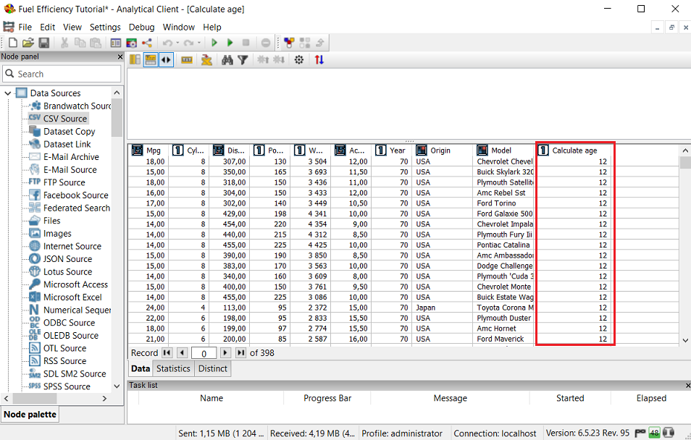Toggle the highlighted grid view button
Screen dimensions: 691x440
click(151, 60)
